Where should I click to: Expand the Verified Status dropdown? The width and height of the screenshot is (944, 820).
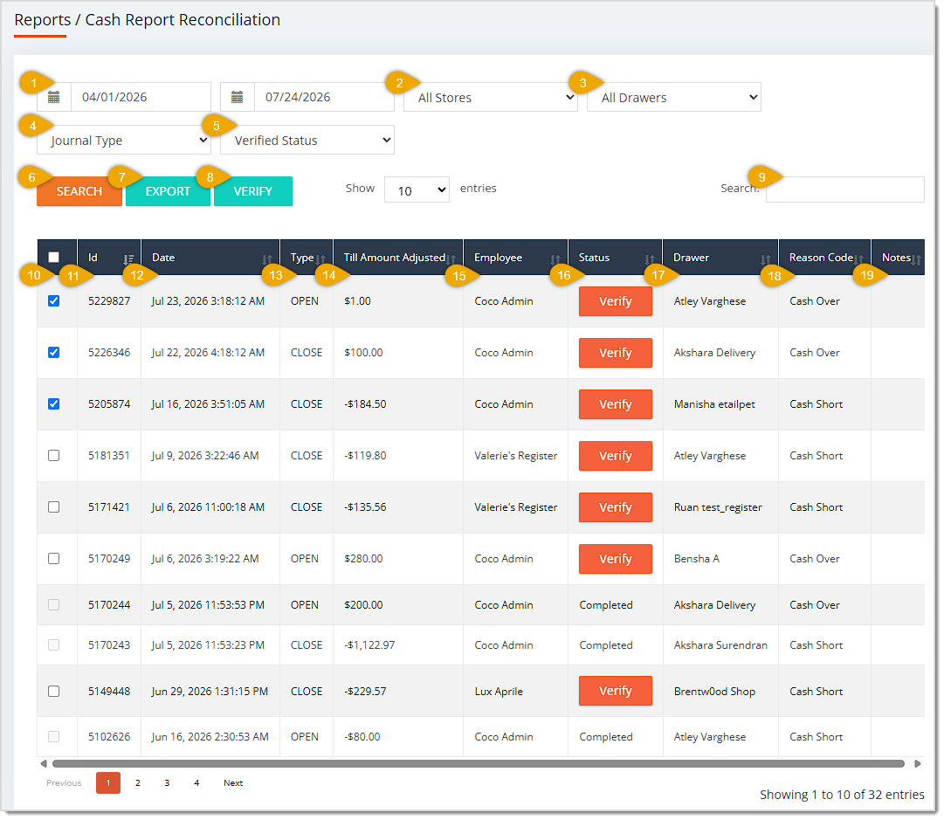coord(307,141)
